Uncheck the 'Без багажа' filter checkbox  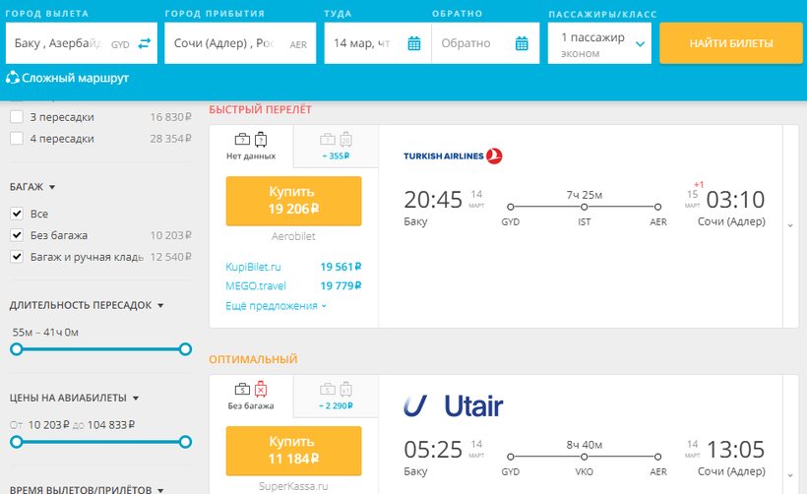tap(17, 235)
